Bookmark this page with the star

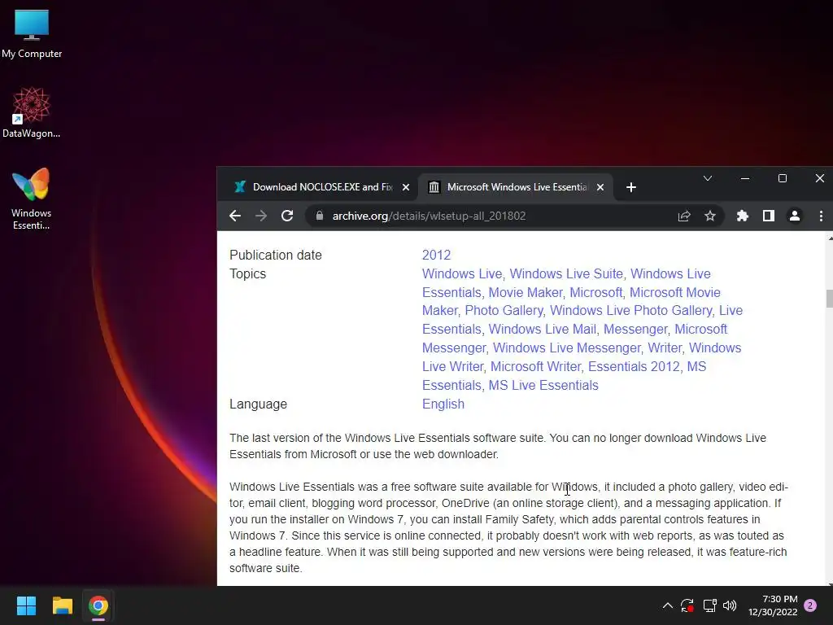[x=710, y=216]
